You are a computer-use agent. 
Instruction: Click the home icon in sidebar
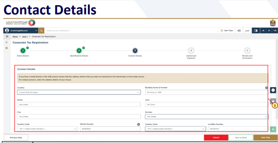(7, 42)
